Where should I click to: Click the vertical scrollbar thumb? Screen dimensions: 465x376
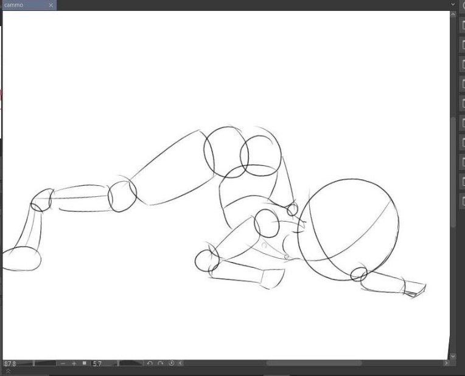click(453, 172)
